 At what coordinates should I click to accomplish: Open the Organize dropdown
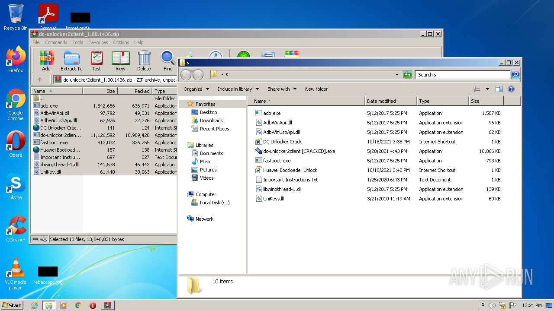click(x=196, y=89)
